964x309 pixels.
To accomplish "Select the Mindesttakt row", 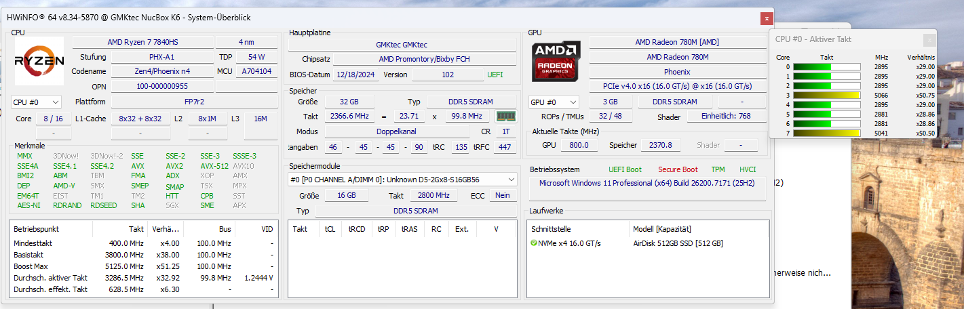I will coord(143,243).
